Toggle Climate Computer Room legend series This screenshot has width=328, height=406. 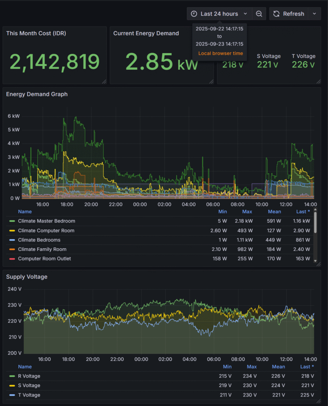click(x=46, y=230)
